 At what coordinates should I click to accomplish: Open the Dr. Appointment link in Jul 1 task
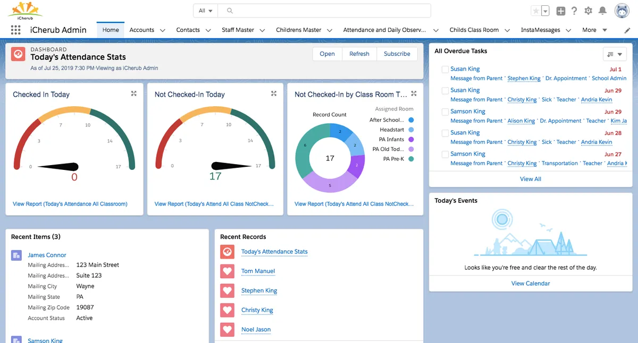pos(566,79)
